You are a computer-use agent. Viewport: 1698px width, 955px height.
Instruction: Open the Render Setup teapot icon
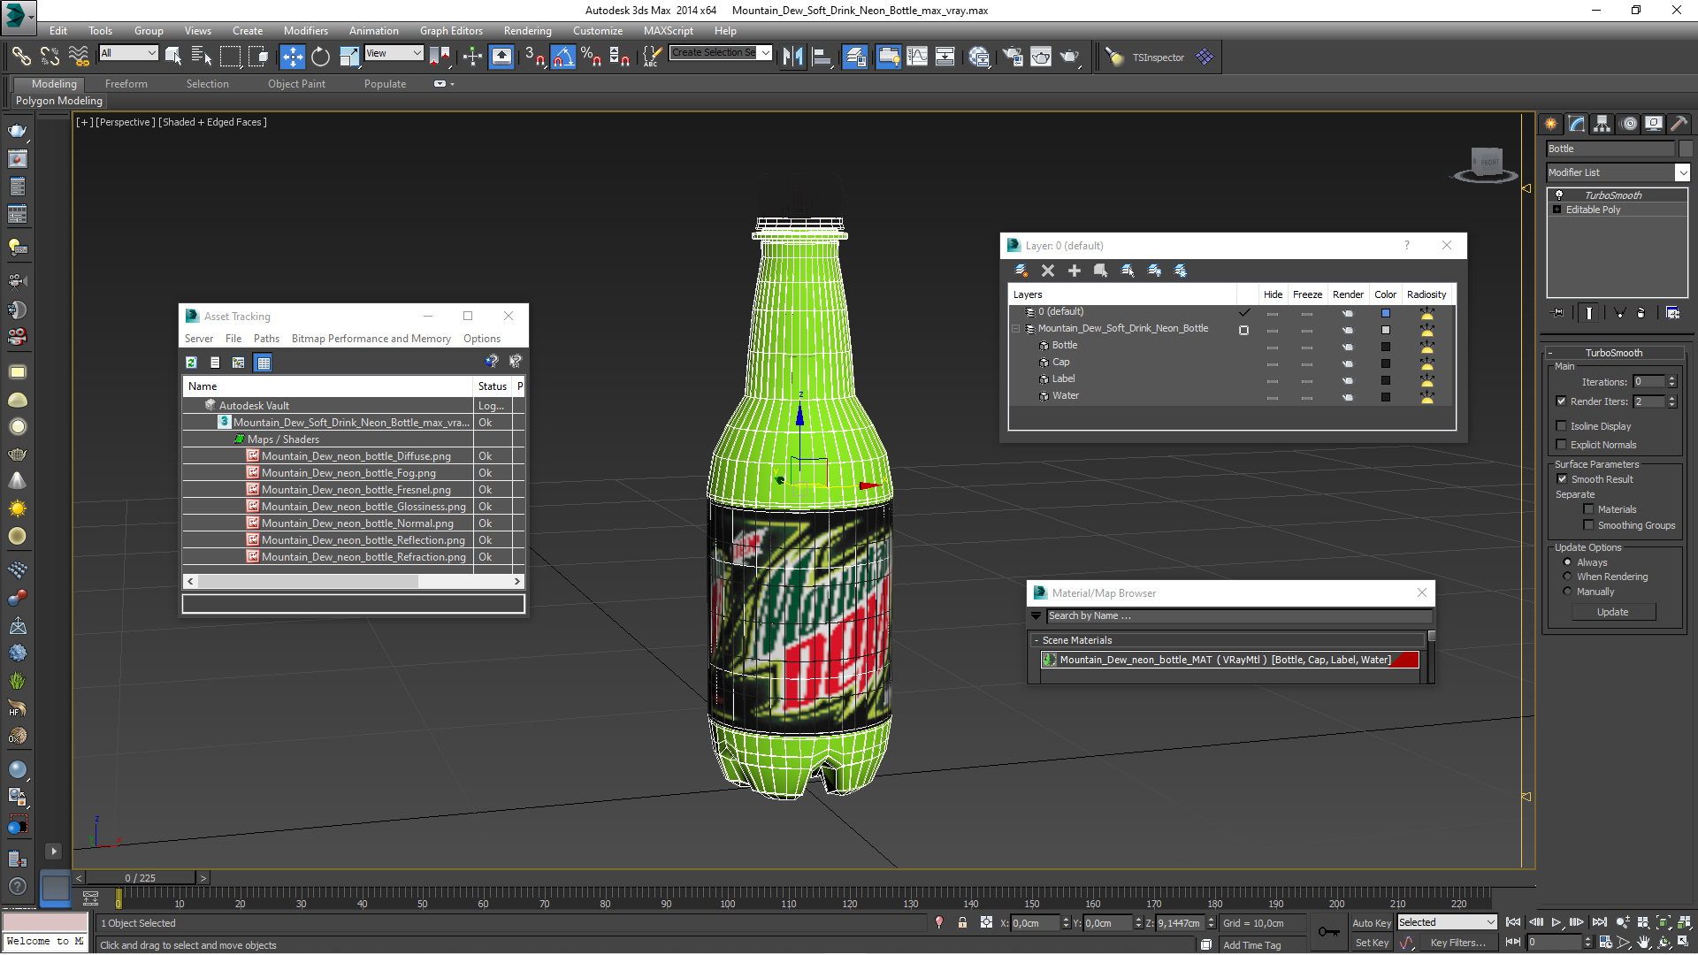(1013, 57)
